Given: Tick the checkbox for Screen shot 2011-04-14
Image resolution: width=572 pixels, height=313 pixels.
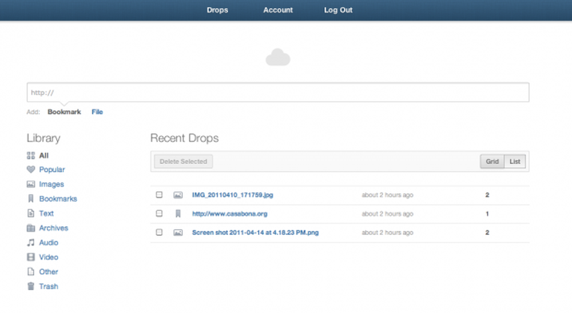Looking at the screenshot, I should coord(159,232).
